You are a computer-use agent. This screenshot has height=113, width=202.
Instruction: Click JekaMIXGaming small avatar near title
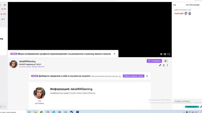click(x=13, y=64)
